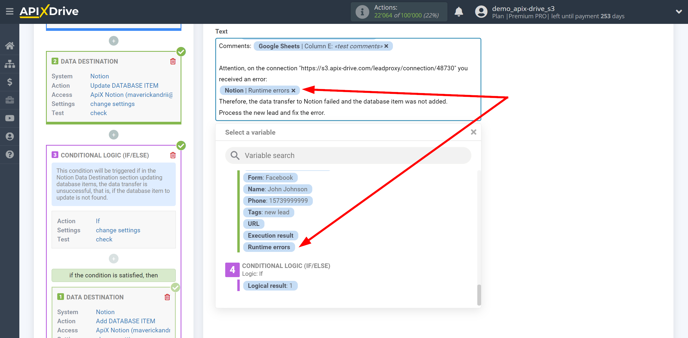The image size is (688, 338).
Task: Open the hamburger menu
Action: tap(10, 12)
